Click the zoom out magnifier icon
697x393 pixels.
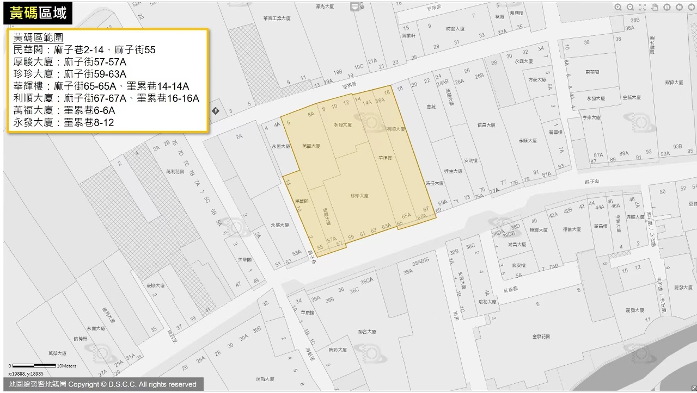630,8
